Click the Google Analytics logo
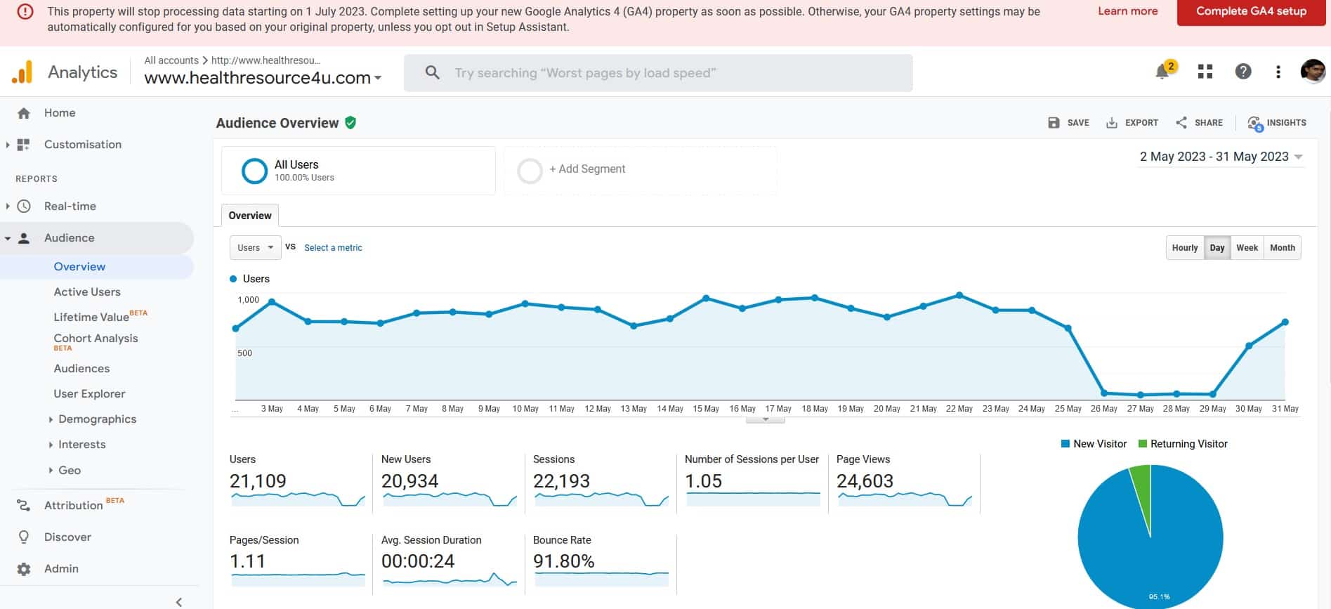Image resolution: width=1331 pixels, height=609 pixels. pyautogui.click(x=22, y=72)
